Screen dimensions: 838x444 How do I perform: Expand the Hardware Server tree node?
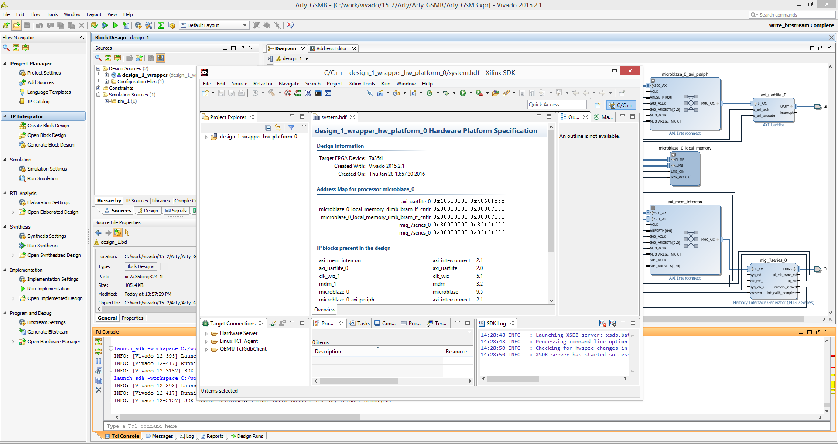(x=207, y=333)
